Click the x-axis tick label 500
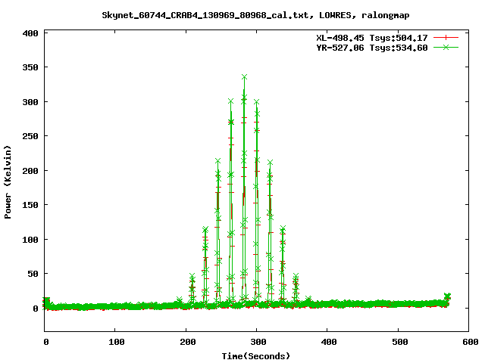 coord(399,342)
